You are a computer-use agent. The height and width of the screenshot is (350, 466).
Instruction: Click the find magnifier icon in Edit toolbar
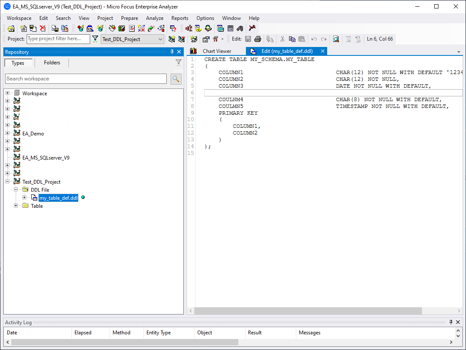tap(336, 39)
